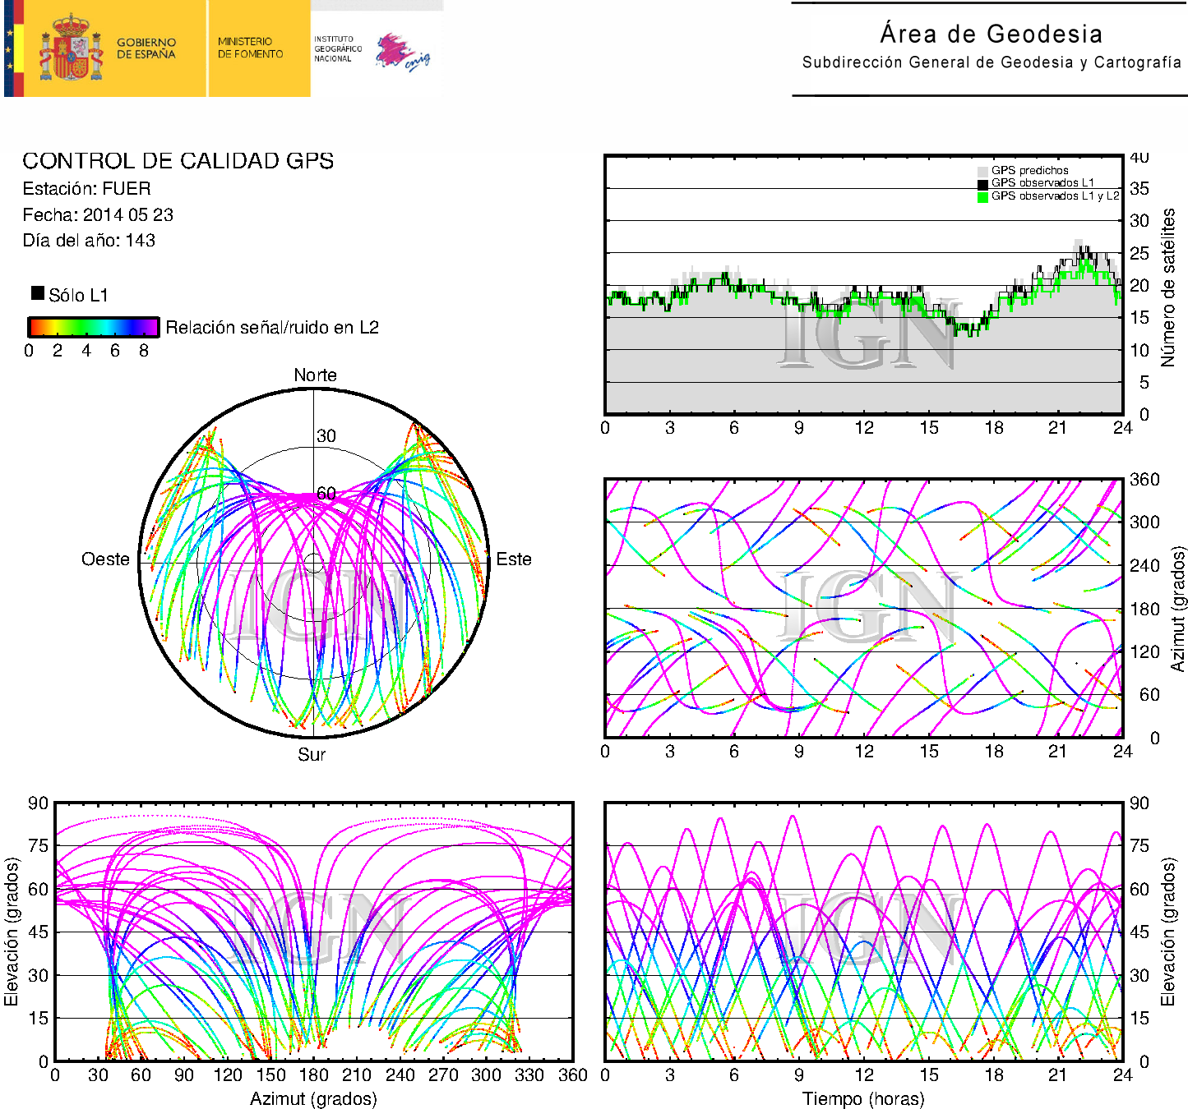Click the rainbow signal-to-noise color bar

(x=93, y=327)
